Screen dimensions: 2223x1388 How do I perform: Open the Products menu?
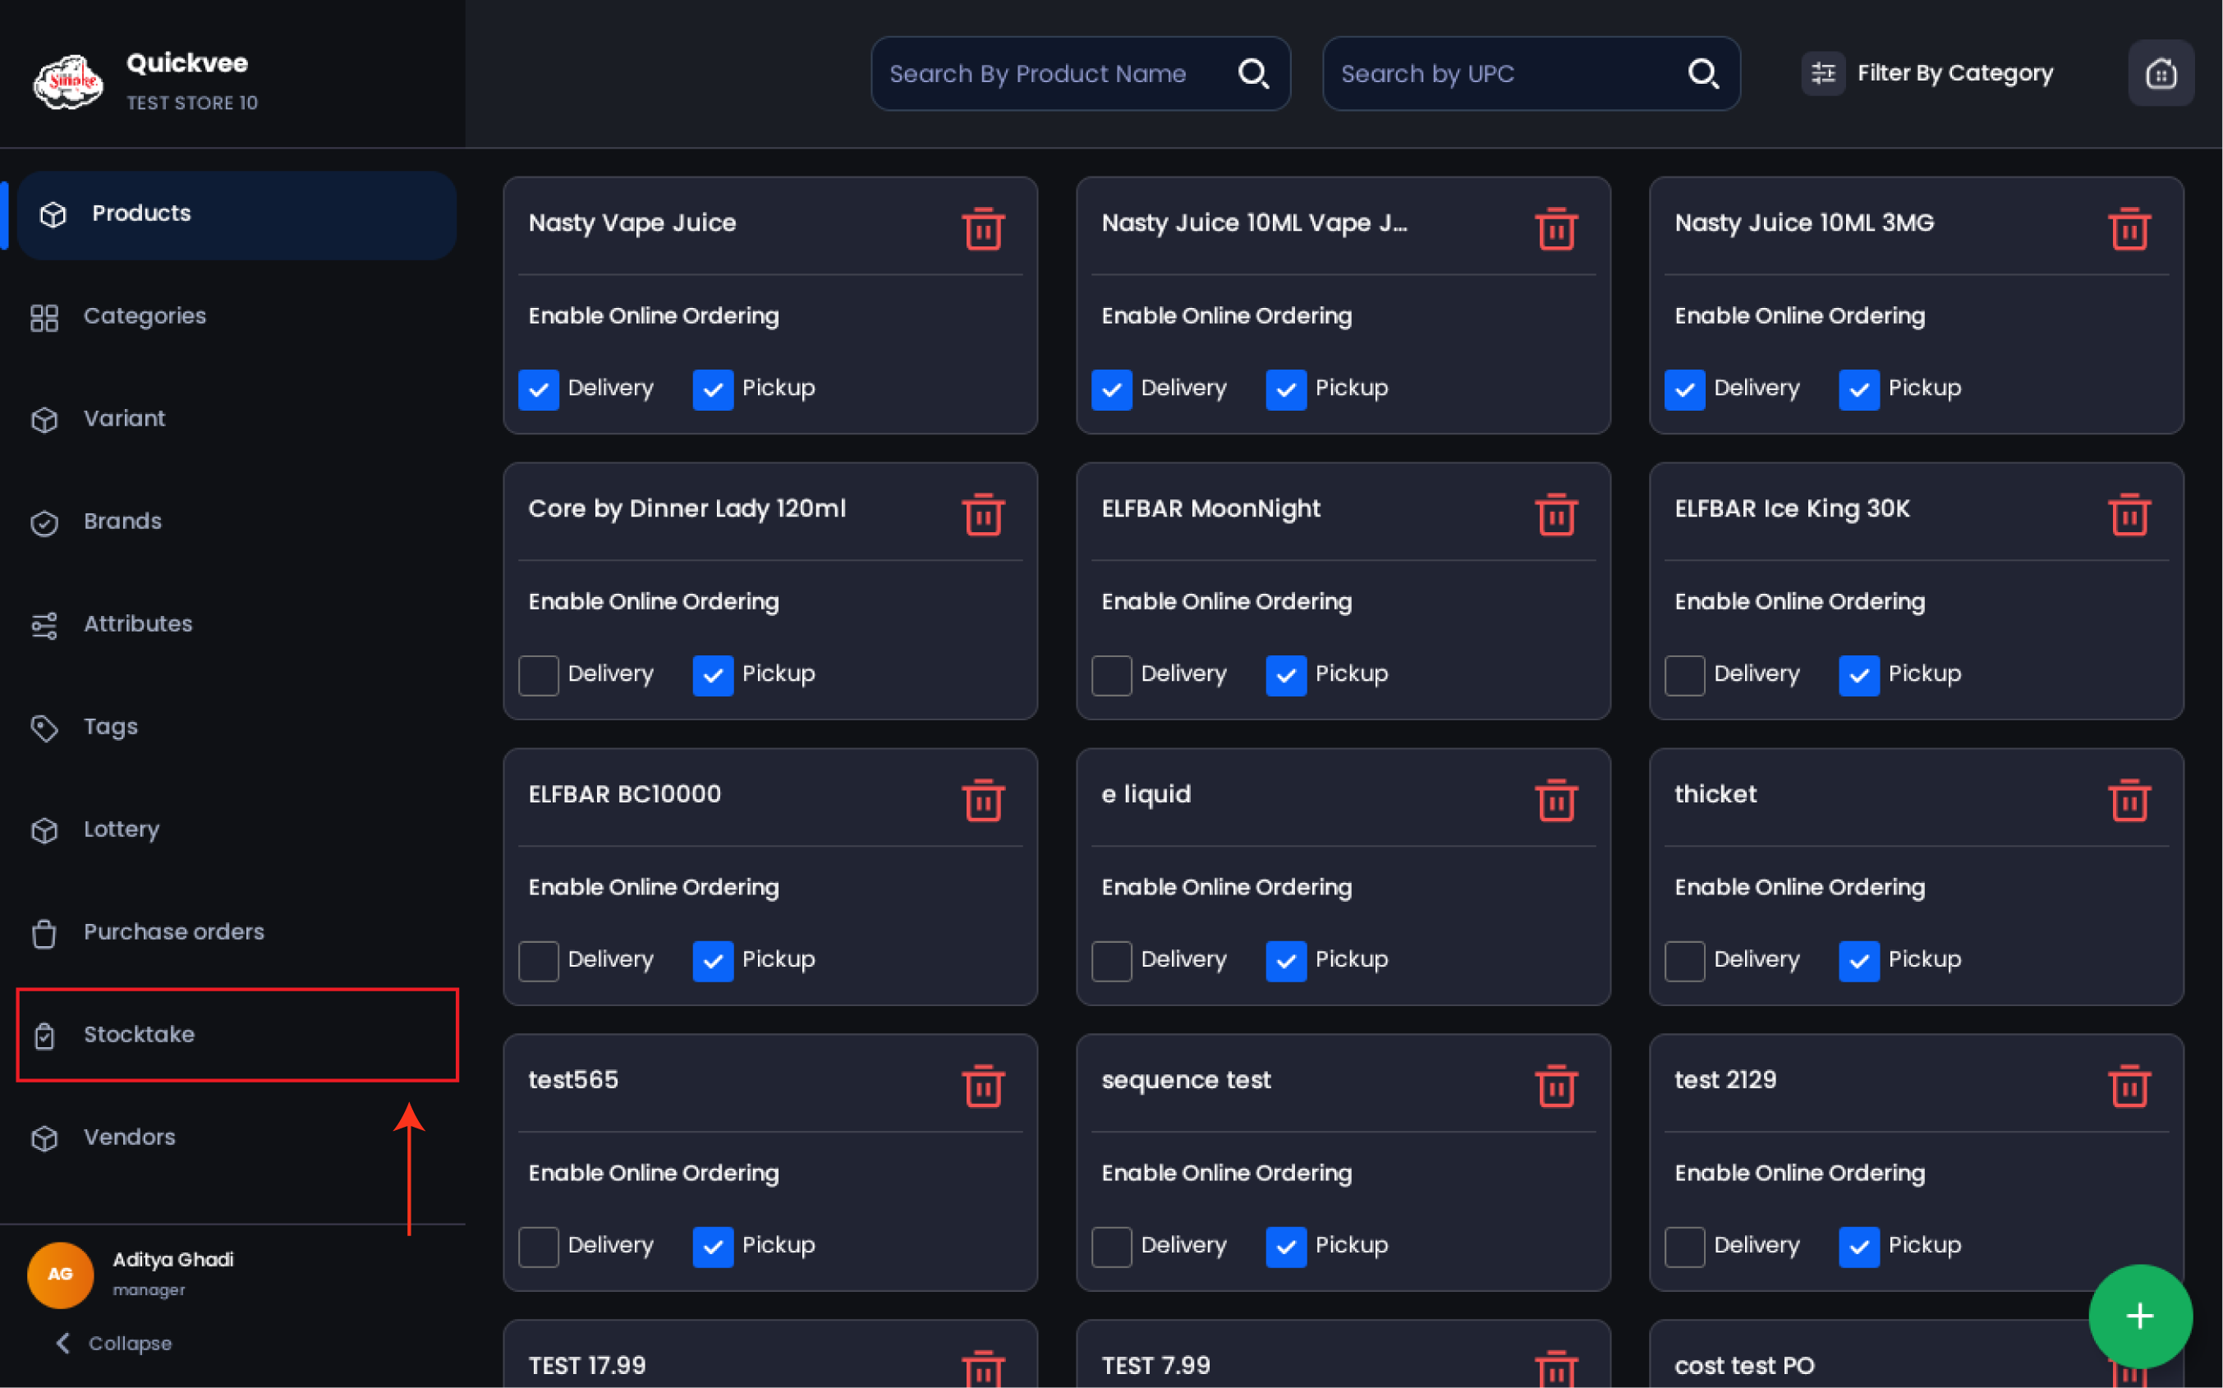237,214
